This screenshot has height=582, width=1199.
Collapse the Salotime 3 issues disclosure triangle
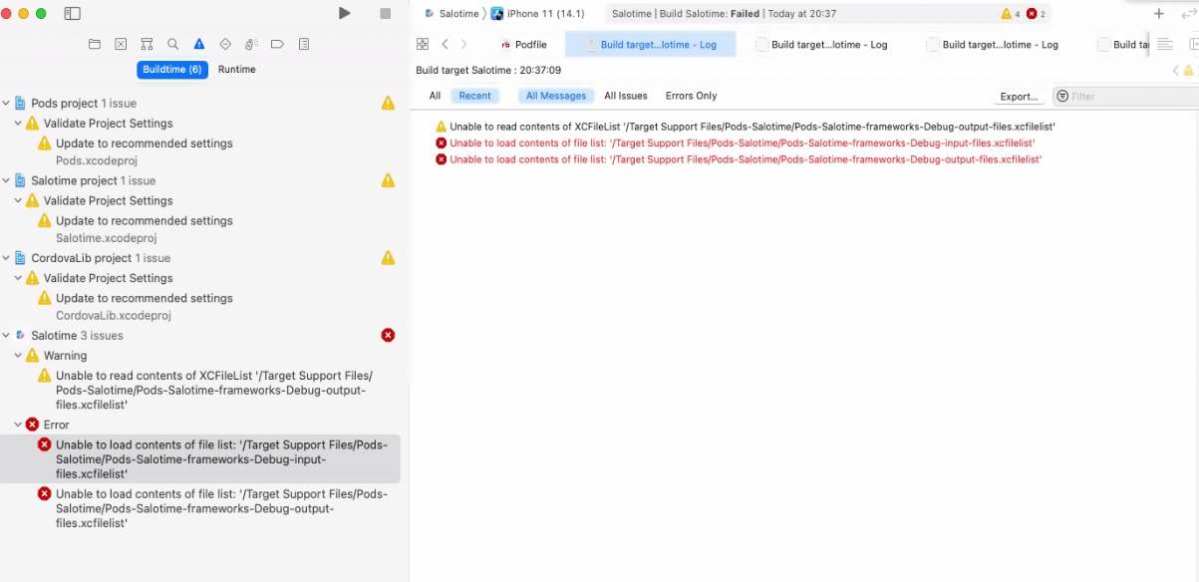click(6, 336)
